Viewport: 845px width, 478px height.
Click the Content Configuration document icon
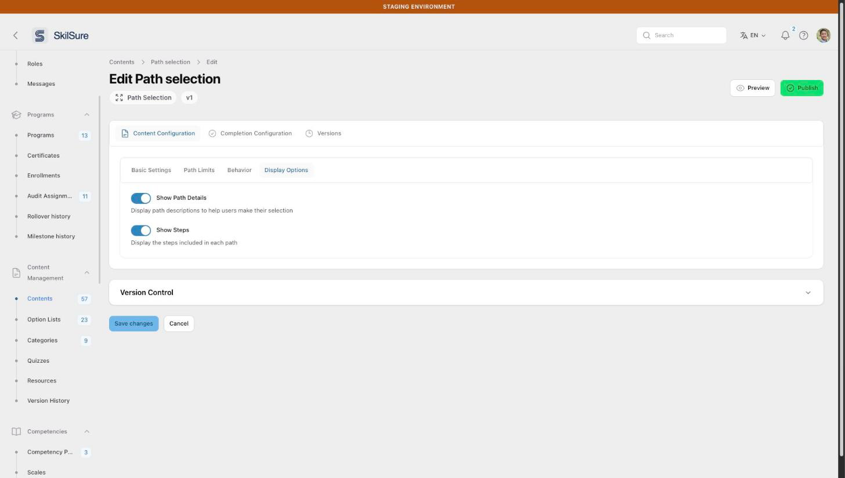click(125, 133)
